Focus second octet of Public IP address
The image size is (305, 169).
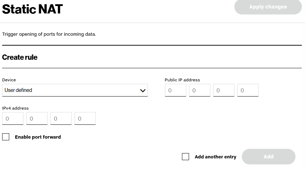(x=200, y=90)
